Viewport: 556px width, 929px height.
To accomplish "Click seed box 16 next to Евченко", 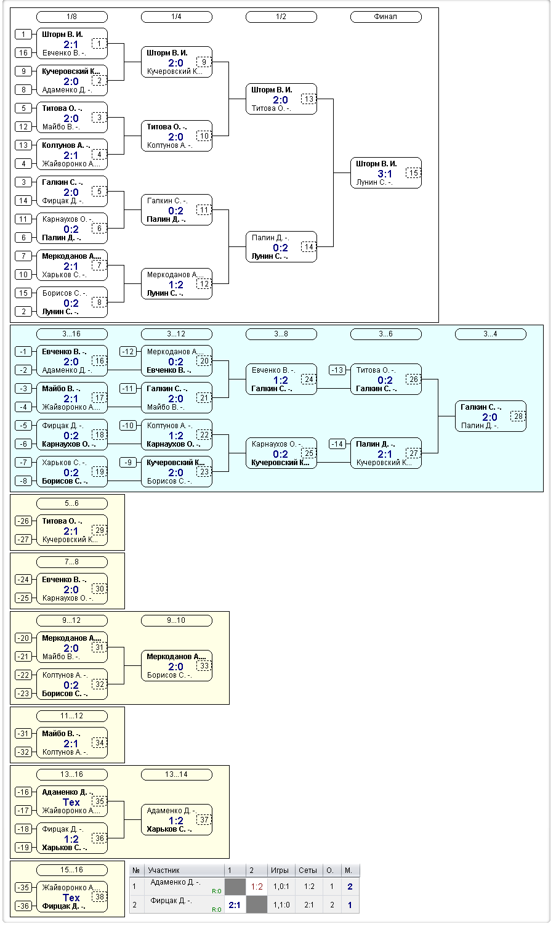I will 23,53.
